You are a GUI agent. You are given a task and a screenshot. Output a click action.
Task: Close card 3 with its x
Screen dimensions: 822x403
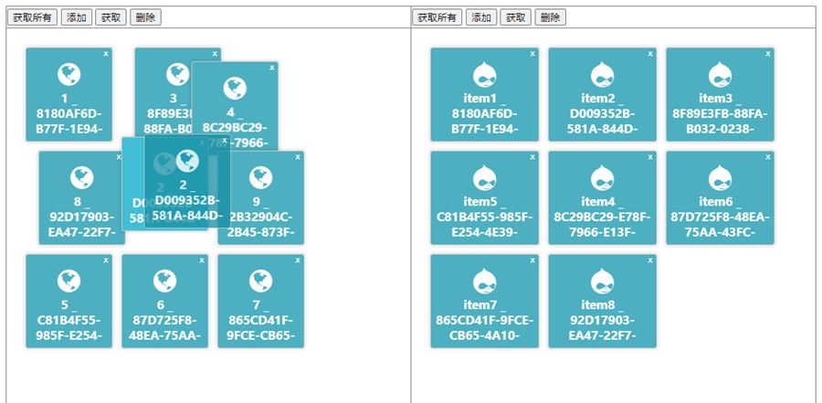[x=215, y=54]
